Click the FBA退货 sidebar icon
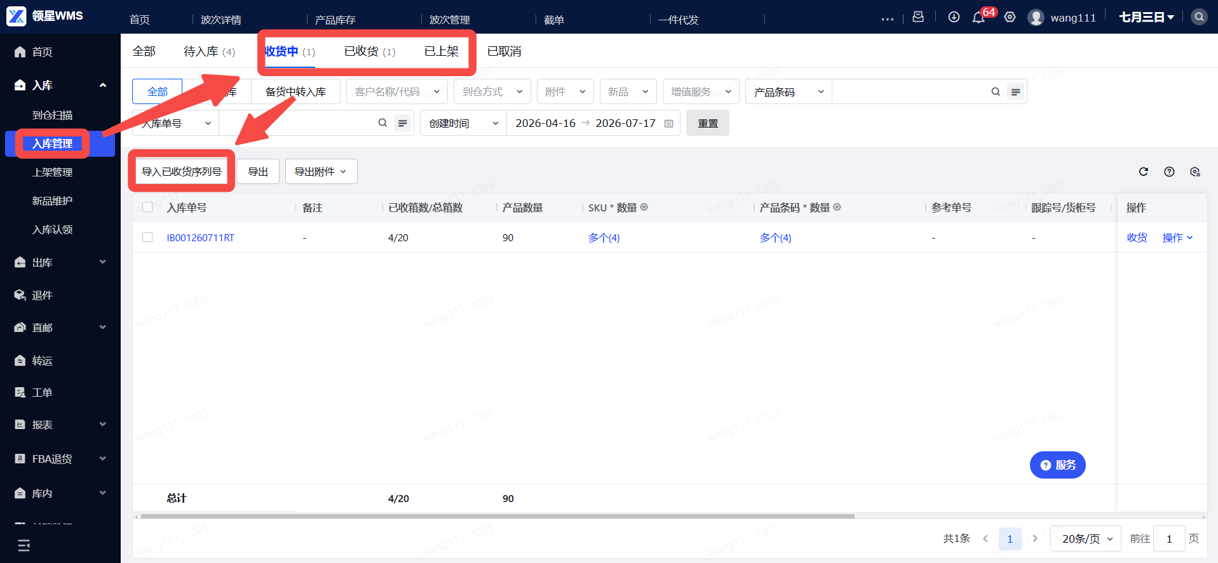 [x=20, y=458]
